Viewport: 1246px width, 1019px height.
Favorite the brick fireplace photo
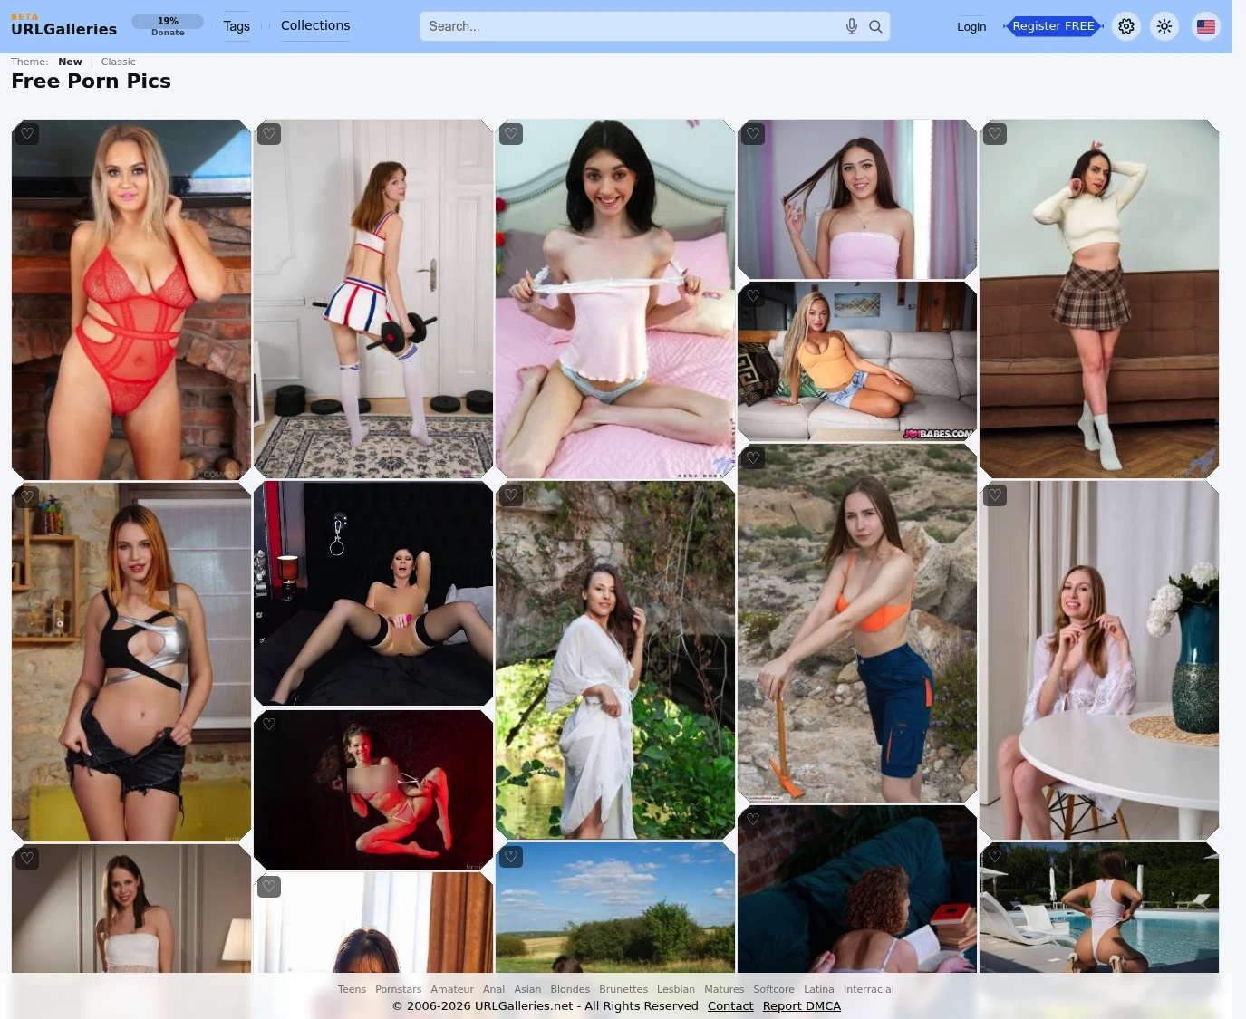point(27,134)
